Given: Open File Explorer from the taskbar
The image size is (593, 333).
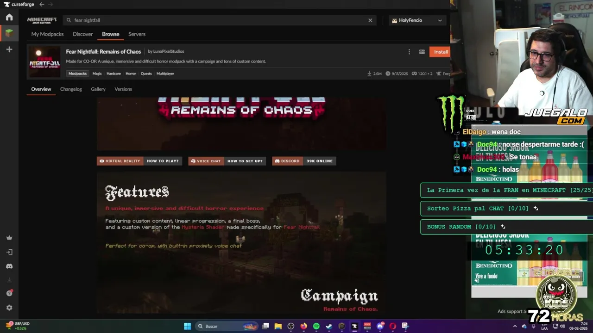Looking at the screenshot, I should (278, 326).
